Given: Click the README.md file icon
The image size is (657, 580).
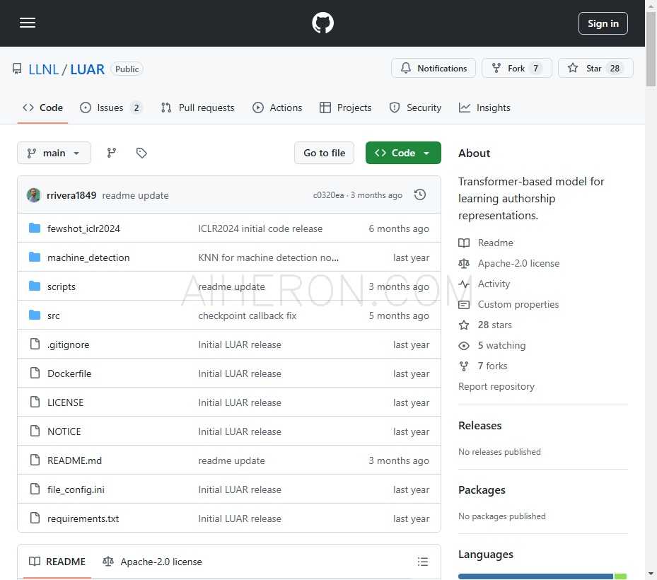Looking at the screenshot, I should [x=35, y=460].
